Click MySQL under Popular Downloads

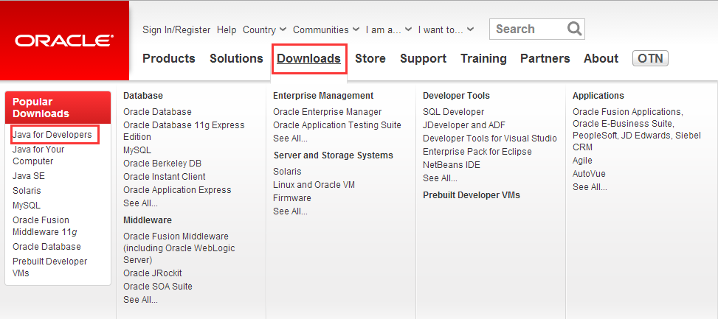pos(27,206)
